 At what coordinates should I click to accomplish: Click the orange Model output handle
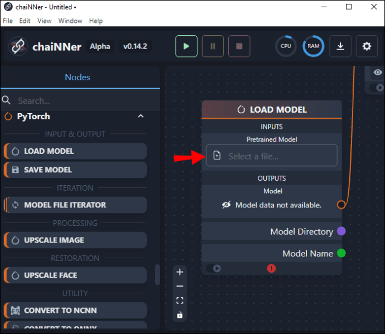[341, 205]
